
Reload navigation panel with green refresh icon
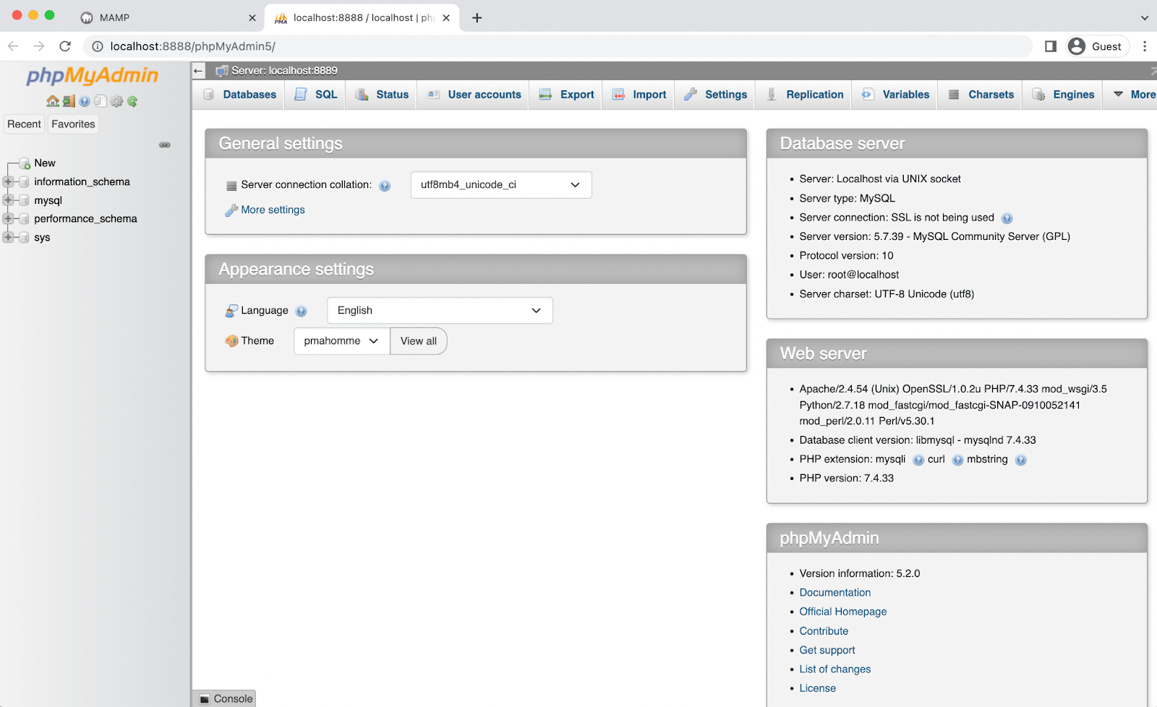(132, 101)
